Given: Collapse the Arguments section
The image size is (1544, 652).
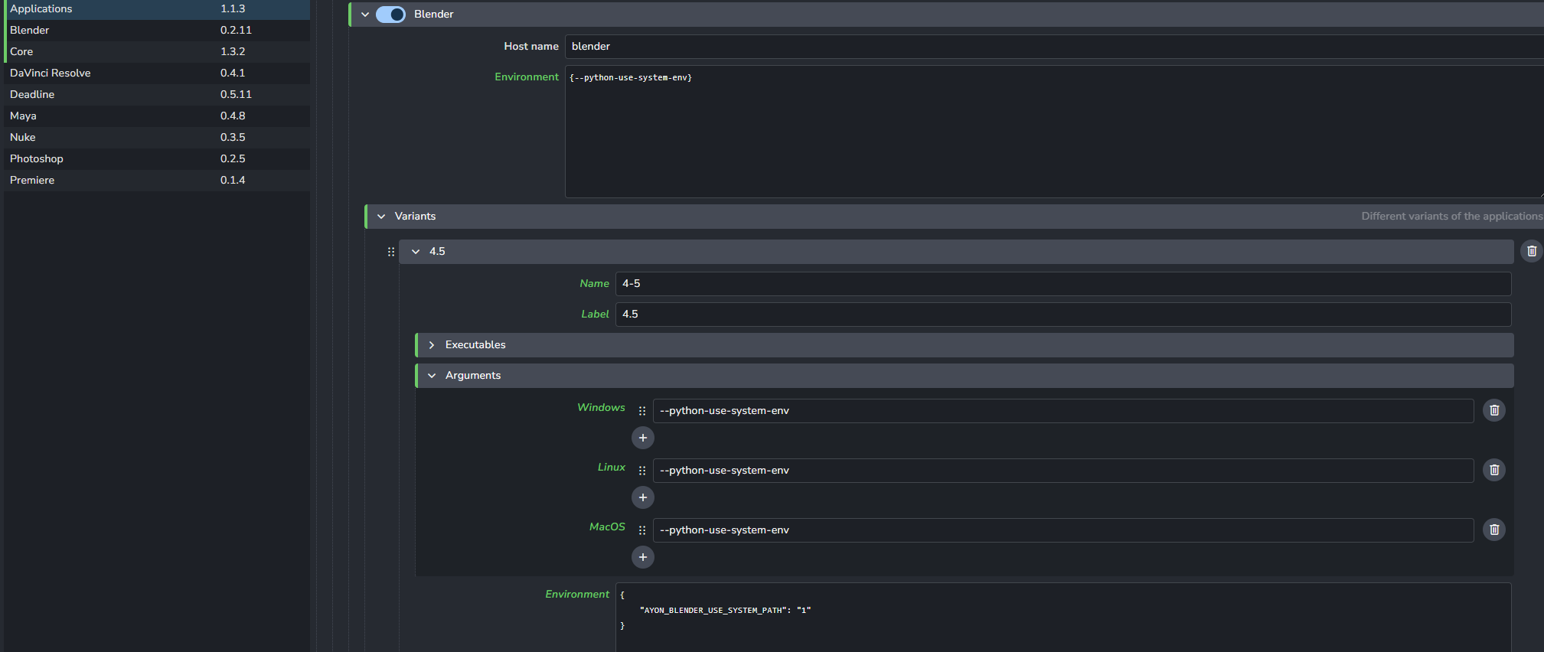Looking at the screenshot, I should pos(432,376).
